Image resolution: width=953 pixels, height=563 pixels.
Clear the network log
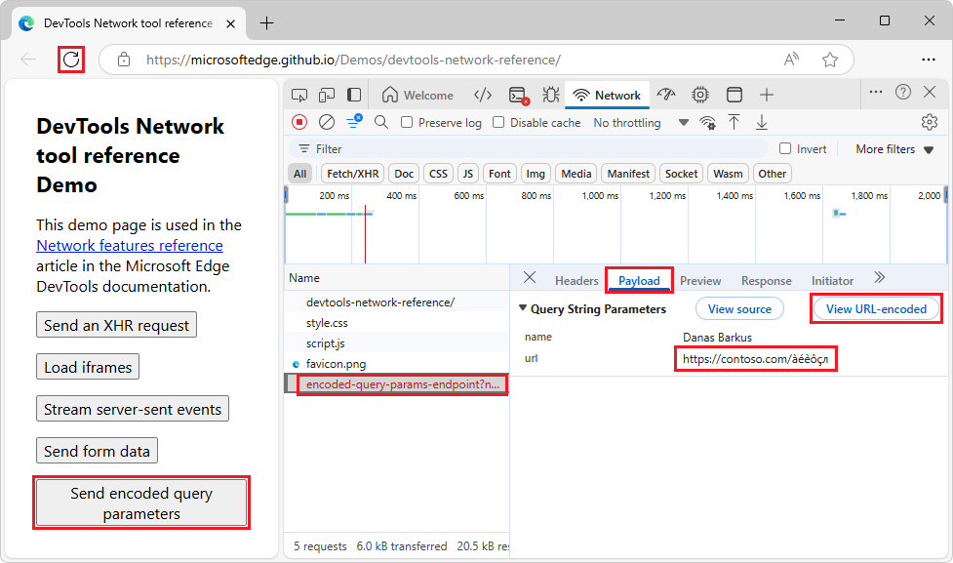[x=327, y=122]
